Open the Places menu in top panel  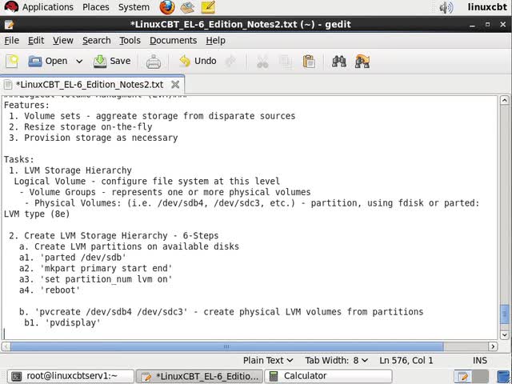pos(96,7)
